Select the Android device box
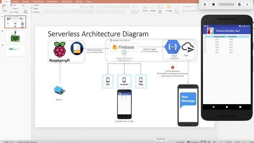The width and height of the screenshot is (254, 143). coord(124,81)
